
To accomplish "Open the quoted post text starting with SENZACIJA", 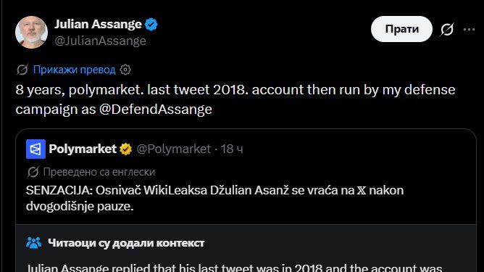I will tap(215, 198).
